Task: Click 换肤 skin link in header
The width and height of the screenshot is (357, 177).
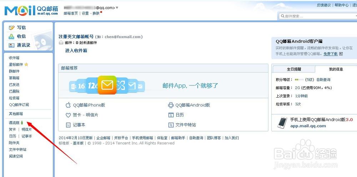Action: tap(96, 14)
